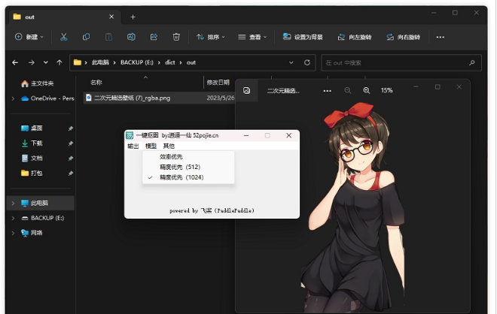Unpin 文档 using its pin icon
The height and width of the screenshot is (314, 497).
coord(71,158)
